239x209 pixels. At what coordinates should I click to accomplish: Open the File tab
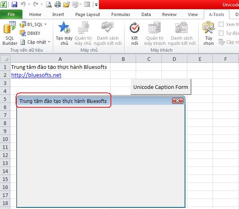[x=11, y=14]
